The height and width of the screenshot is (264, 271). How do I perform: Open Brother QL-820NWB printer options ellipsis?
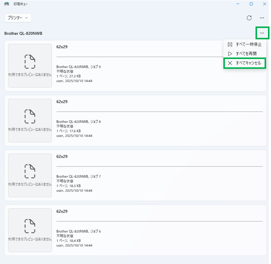tap(262, 33)
